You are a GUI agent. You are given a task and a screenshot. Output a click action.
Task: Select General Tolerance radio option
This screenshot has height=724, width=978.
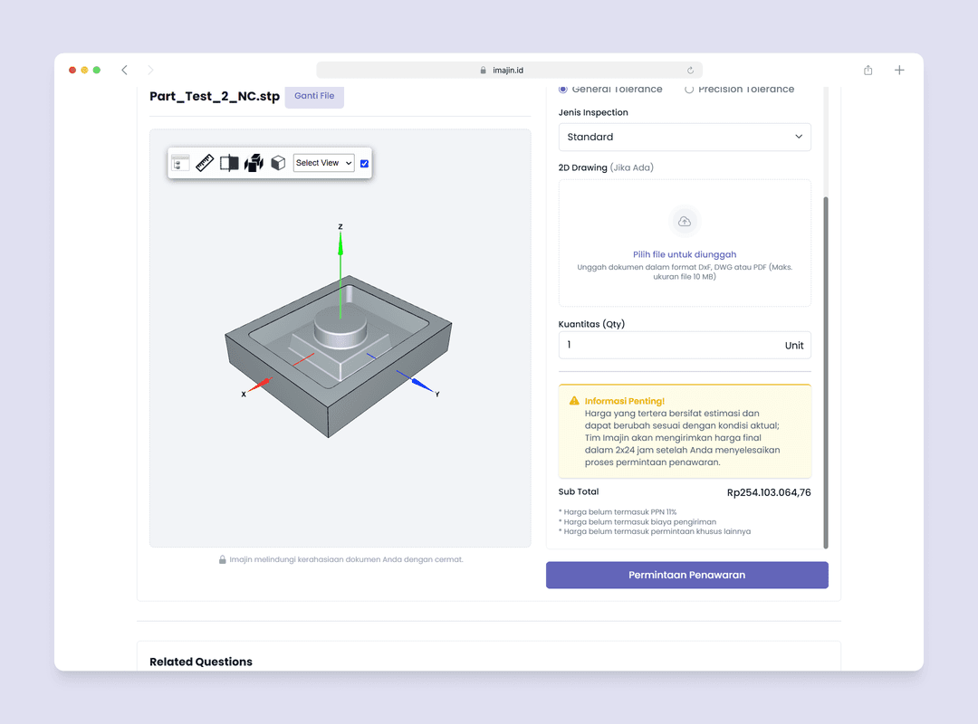tap(563, 90)
